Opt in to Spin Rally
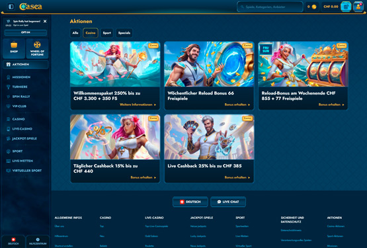Image resolution: width=367 pixels, height=248 pixels. pos(26,32)
